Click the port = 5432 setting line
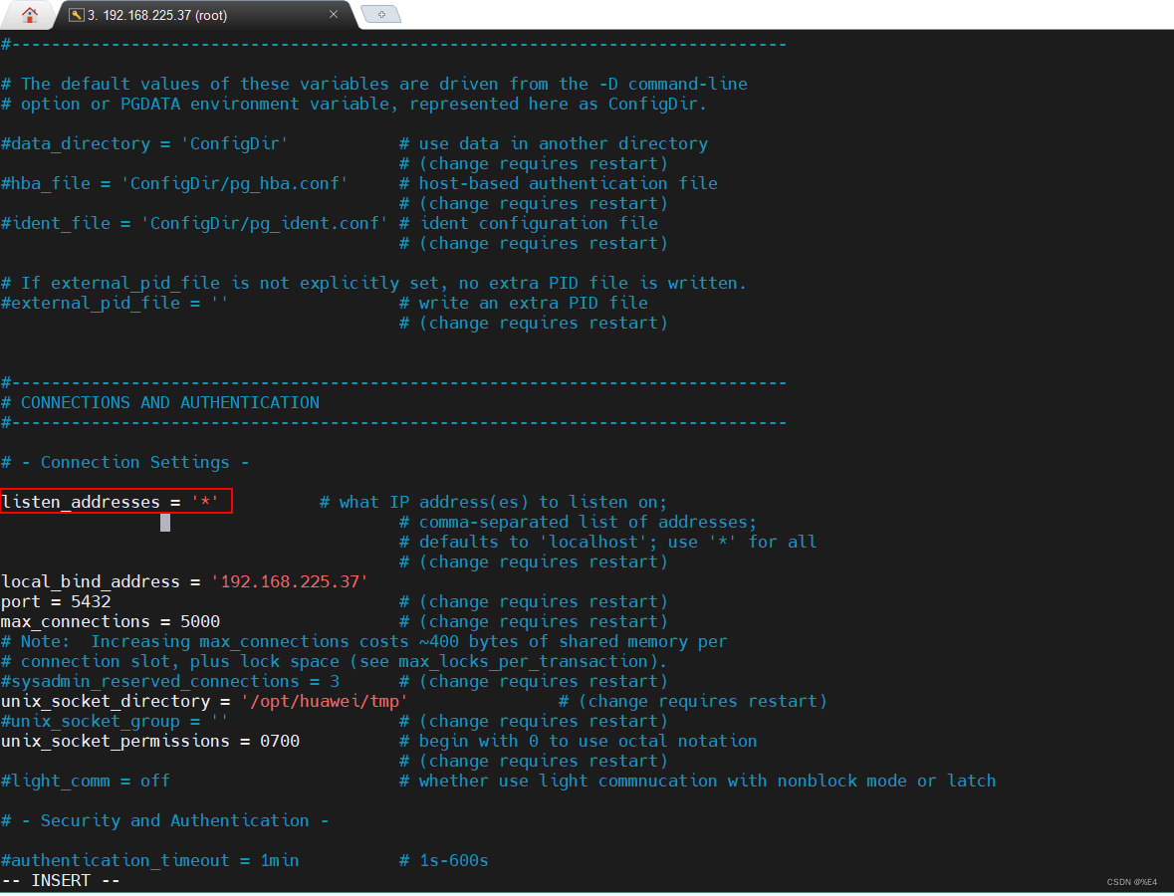Viewport: 1174px width, 896px height. click(x=60, y=601)
